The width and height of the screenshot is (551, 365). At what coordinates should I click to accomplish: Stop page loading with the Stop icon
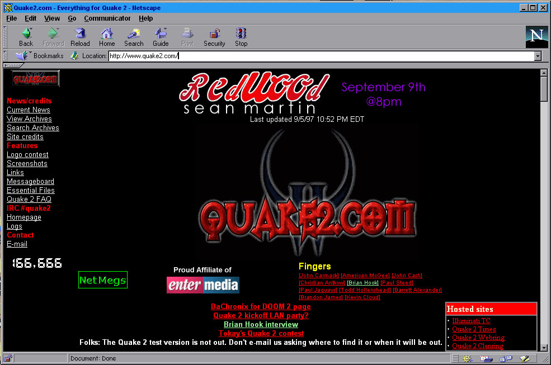(241, 37)
